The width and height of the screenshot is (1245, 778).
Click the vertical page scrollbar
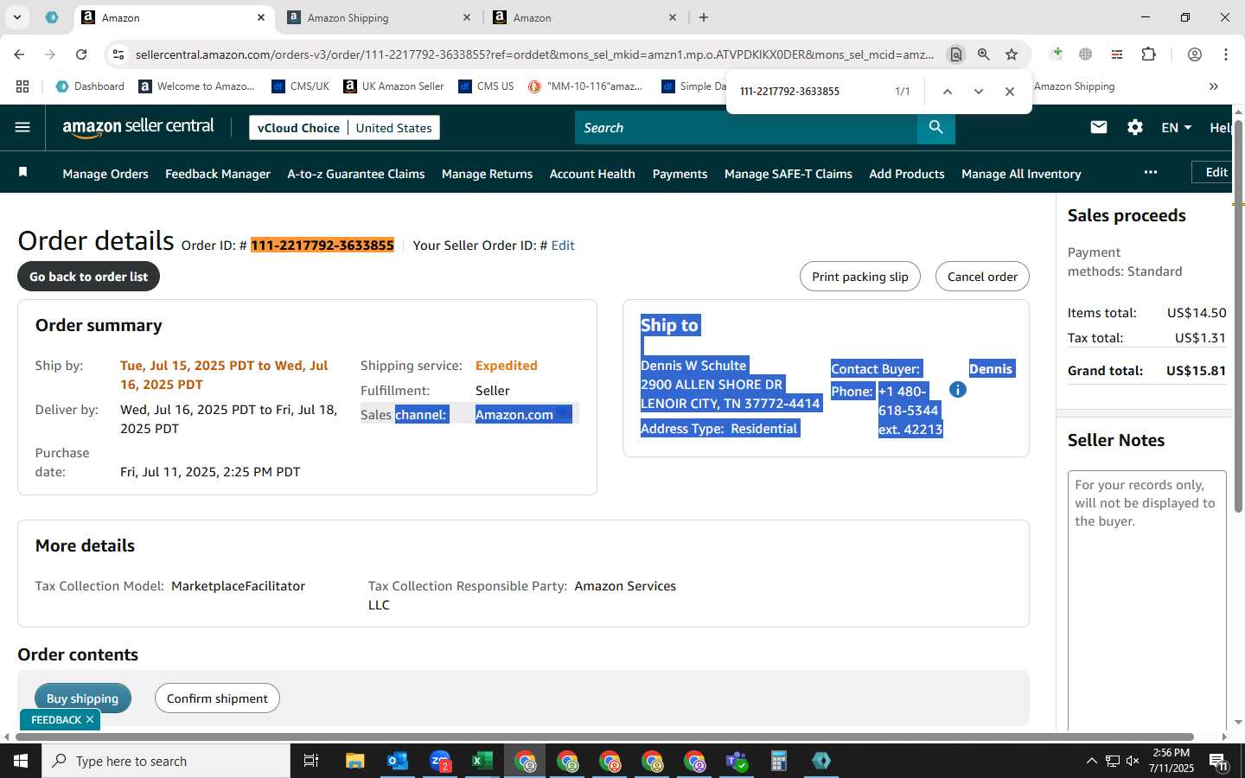pyautogui.click(x=1238, y=316)
